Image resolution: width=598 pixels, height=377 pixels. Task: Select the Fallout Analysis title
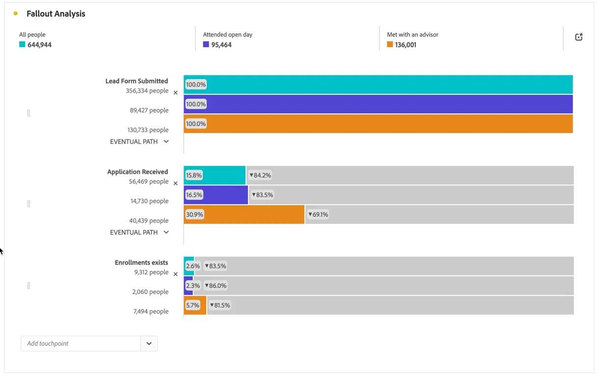click(x=56, y=14)
